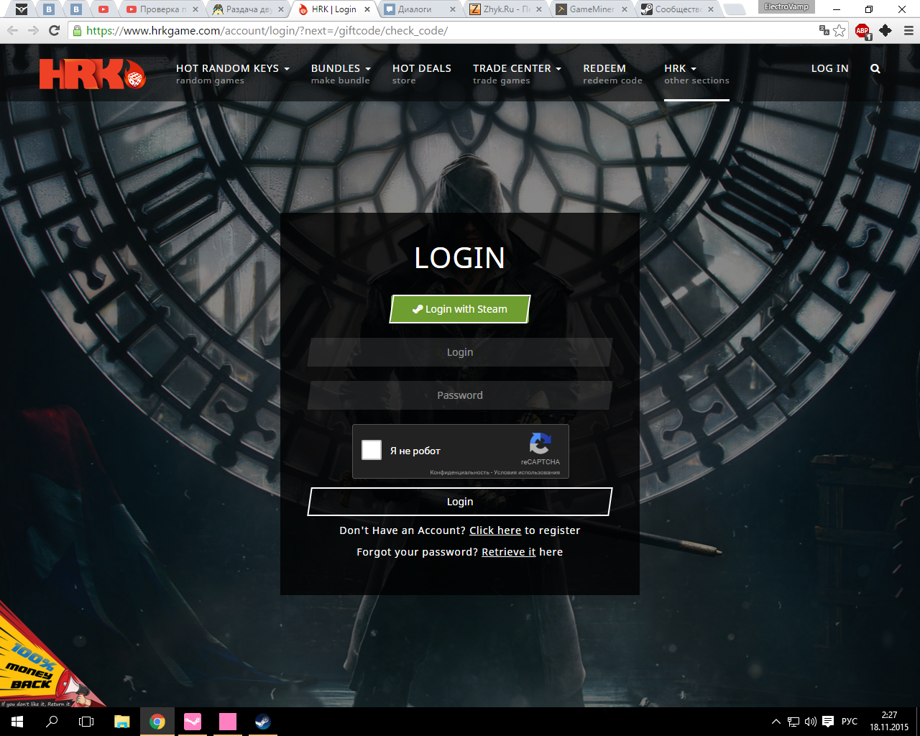The width and height of the screenshot is (920, 736).
Task: Expand the BUNDLES dropdown
Action: click(x=341, y=73)
